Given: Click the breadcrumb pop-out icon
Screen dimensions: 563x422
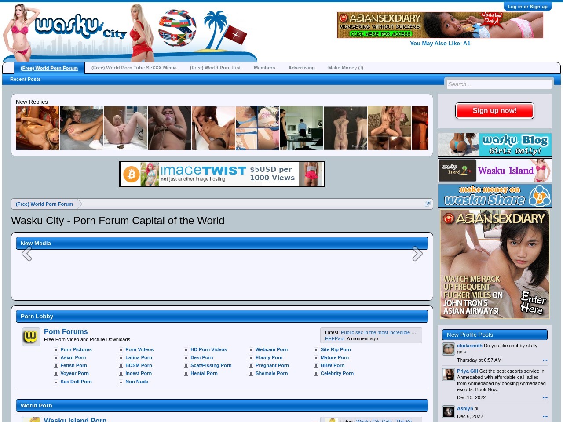Looking at the screenshot, I should [428, 204].
